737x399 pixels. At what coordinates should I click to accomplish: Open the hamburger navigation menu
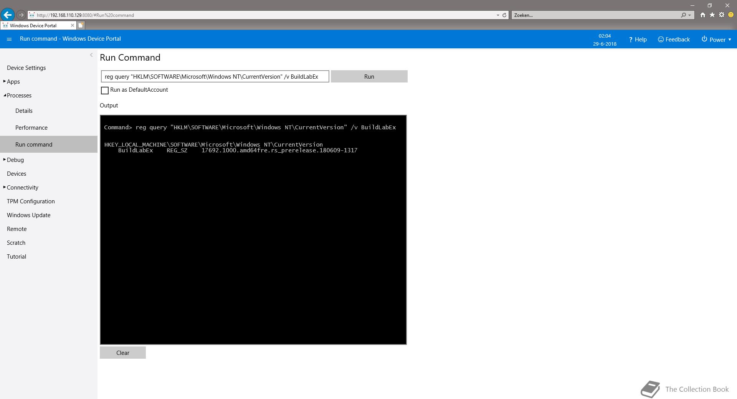coord(9,39)
